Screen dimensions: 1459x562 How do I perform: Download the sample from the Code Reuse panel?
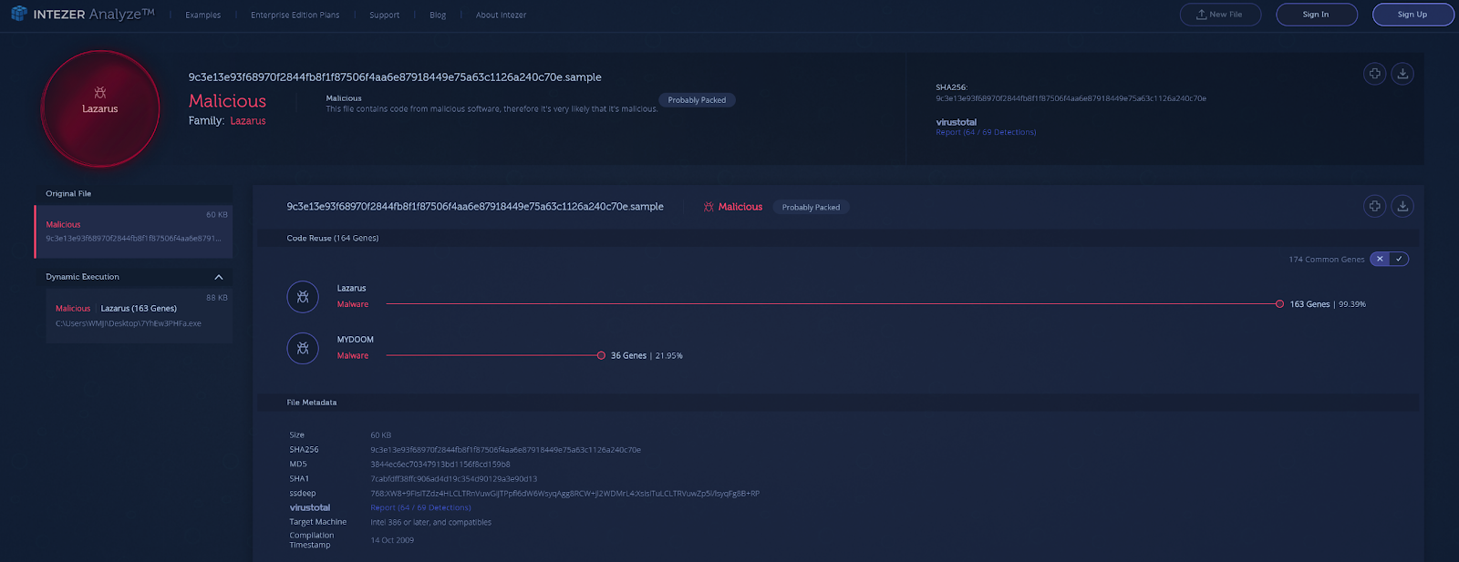coord(1402,207)
